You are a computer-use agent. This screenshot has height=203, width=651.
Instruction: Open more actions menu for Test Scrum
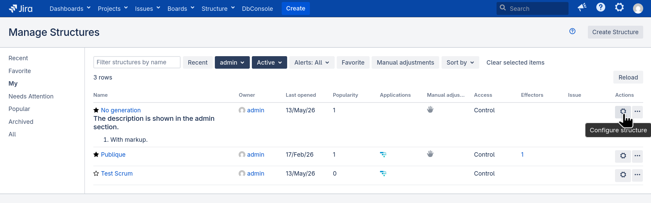click(x=637, y=175)
